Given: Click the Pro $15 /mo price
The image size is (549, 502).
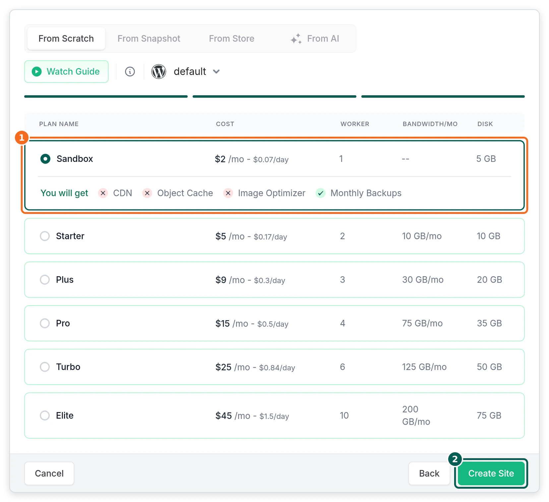Looking at the screenshot, I should (232, 323).
